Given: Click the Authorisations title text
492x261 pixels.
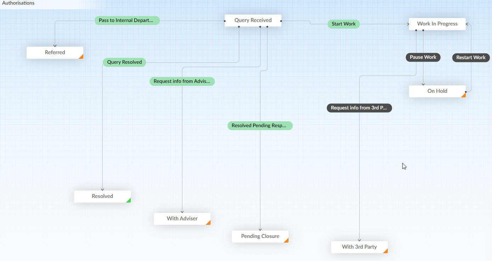Looking at the screenshot, I should [x=18, y=3].
